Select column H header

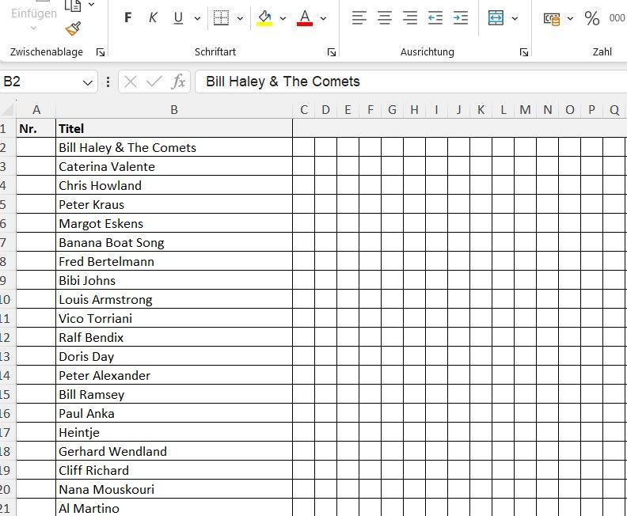[414, 110]
